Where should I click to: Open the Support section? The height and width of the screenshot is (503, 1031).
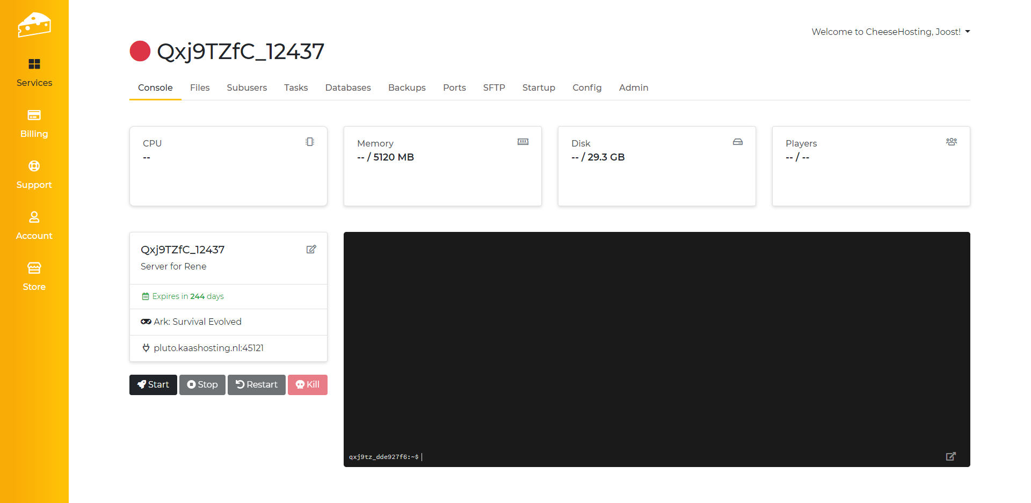point(34,174)
